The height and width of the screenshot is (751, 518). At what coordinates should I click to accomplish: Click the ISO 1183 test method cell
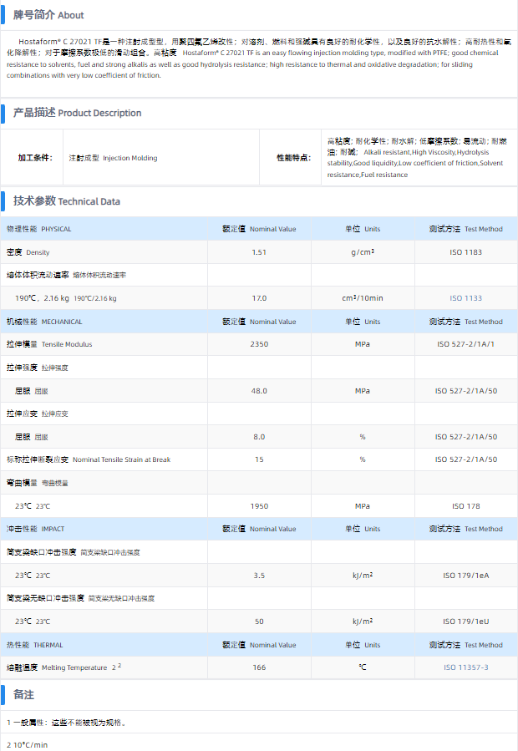(465, 252)
